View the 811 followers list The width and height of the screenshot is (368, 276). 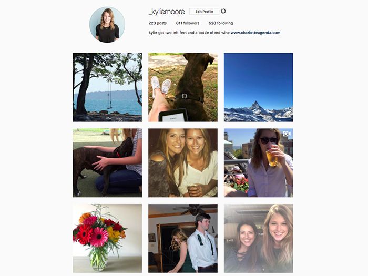pos(188,23)
